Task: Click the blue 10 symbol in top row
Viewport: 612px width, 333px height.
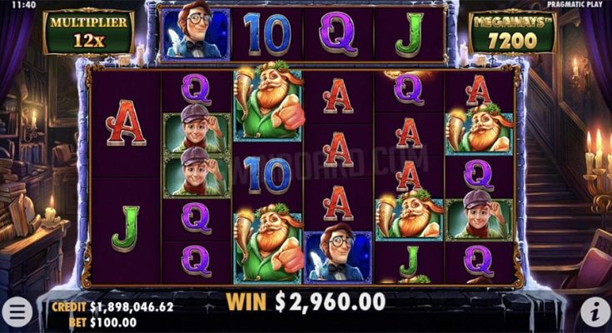Action: pos(267,34)
